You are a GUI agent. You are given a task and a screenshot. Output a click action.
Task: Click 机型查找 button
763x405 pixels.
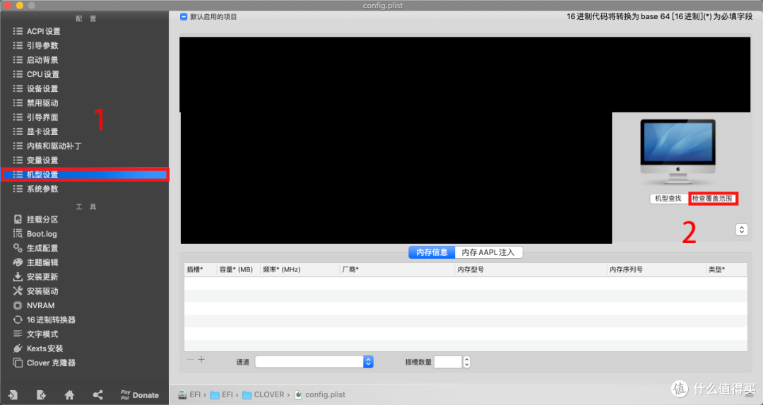(668, 199)
